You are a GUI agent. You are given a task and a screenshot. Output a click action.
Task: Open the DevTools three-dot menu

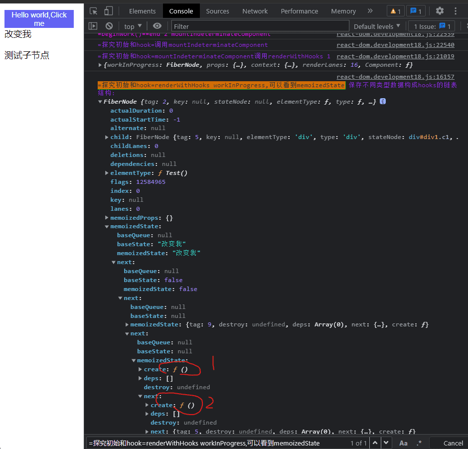point(456,11)
